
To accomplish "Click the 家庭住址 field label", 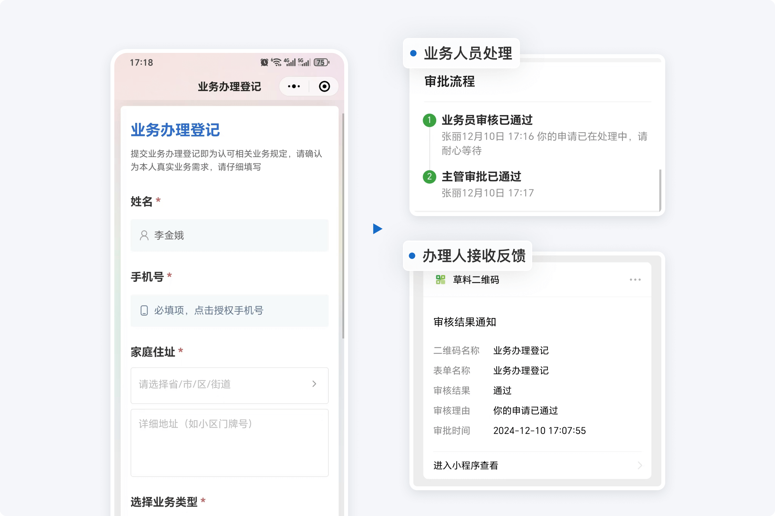I will [153, 352].
